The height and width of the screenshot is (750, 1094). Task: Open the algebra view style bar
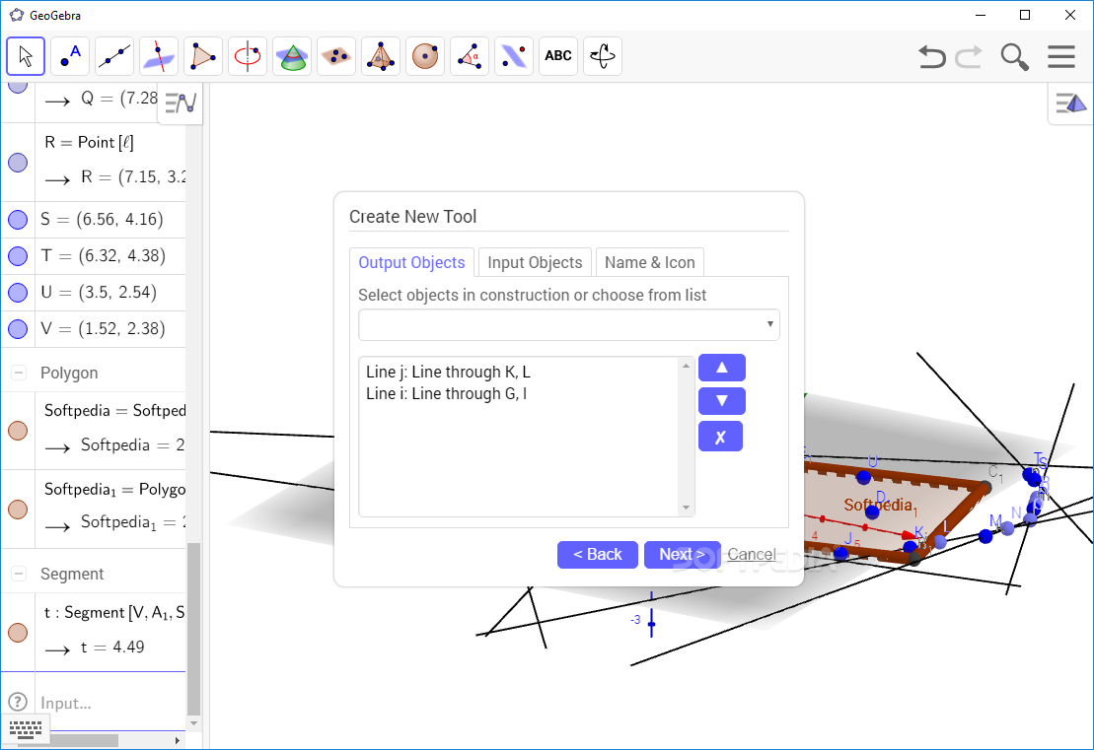pyautogui.click(x=181, y=103)
